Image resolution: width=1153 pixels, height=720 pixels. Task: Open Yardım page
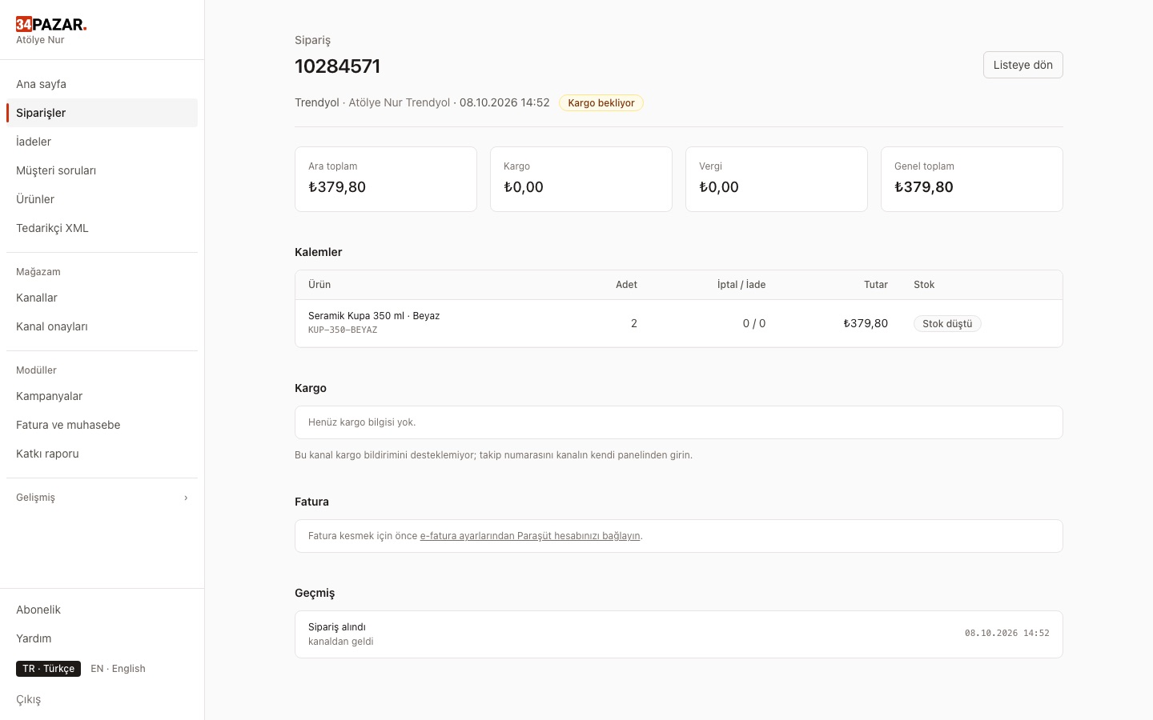click(102, 638)
